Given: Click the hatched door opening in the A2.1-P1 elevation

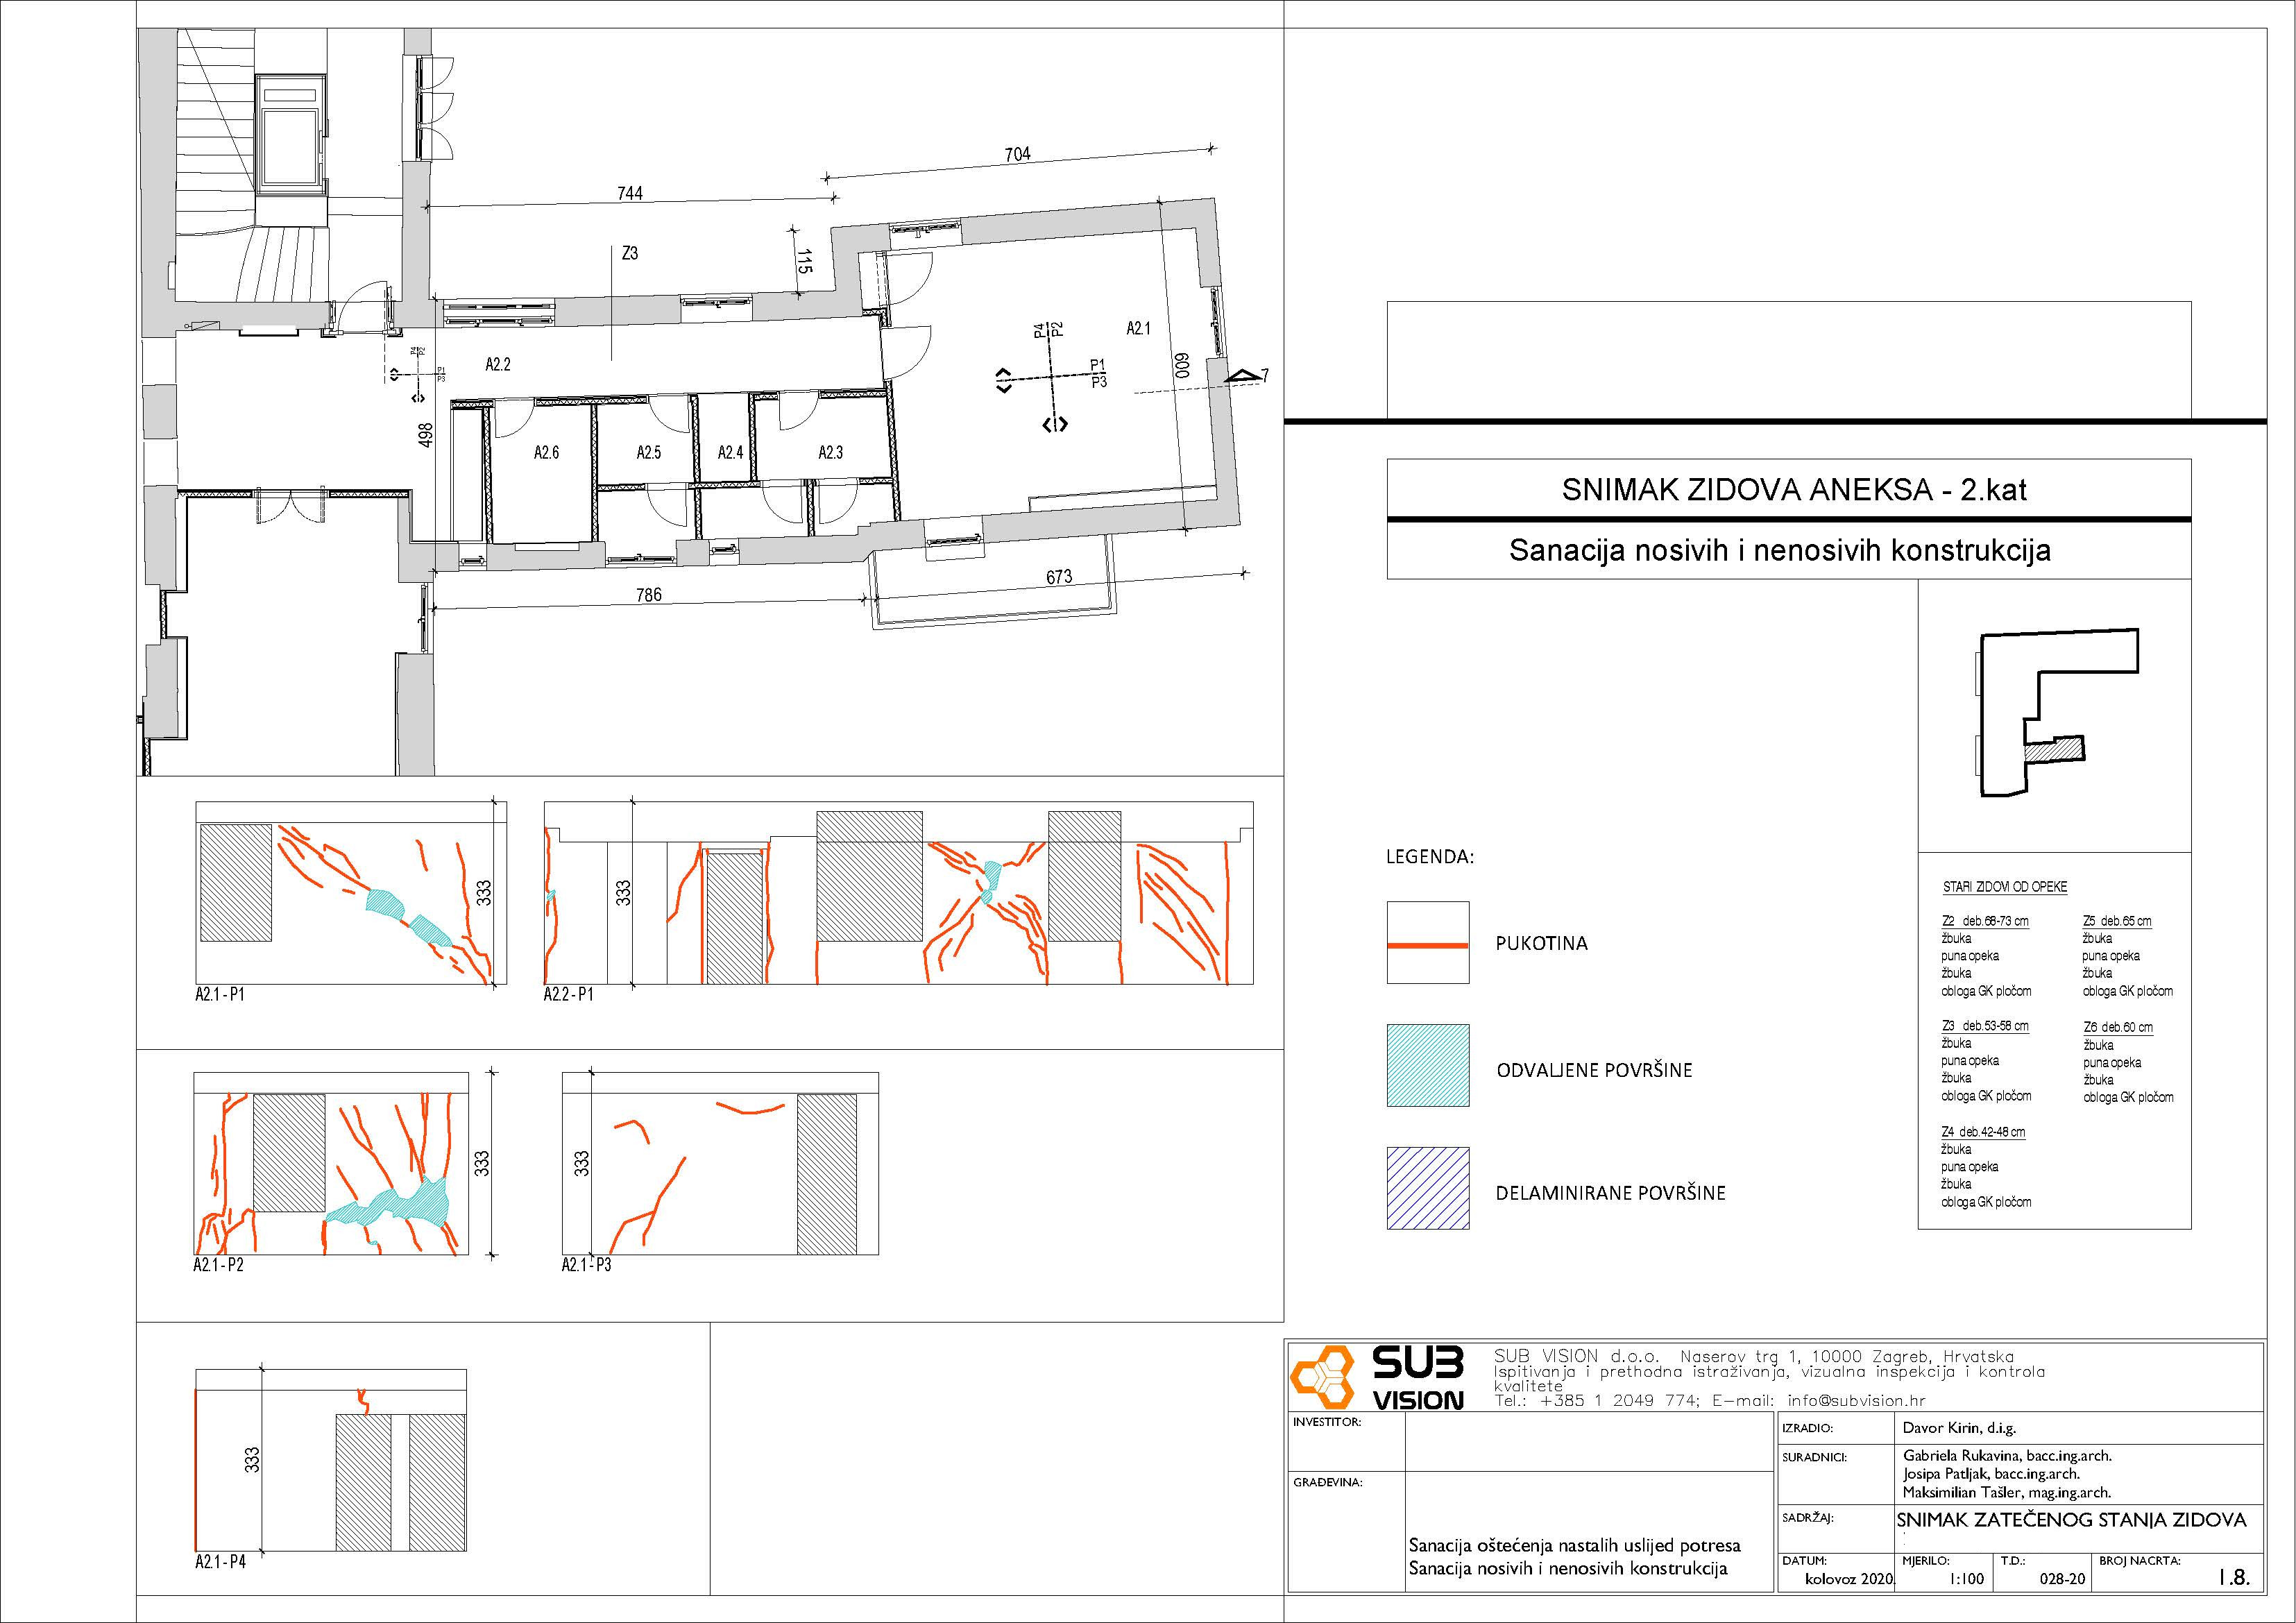Looking at the screenshot, I should point(236,882).
